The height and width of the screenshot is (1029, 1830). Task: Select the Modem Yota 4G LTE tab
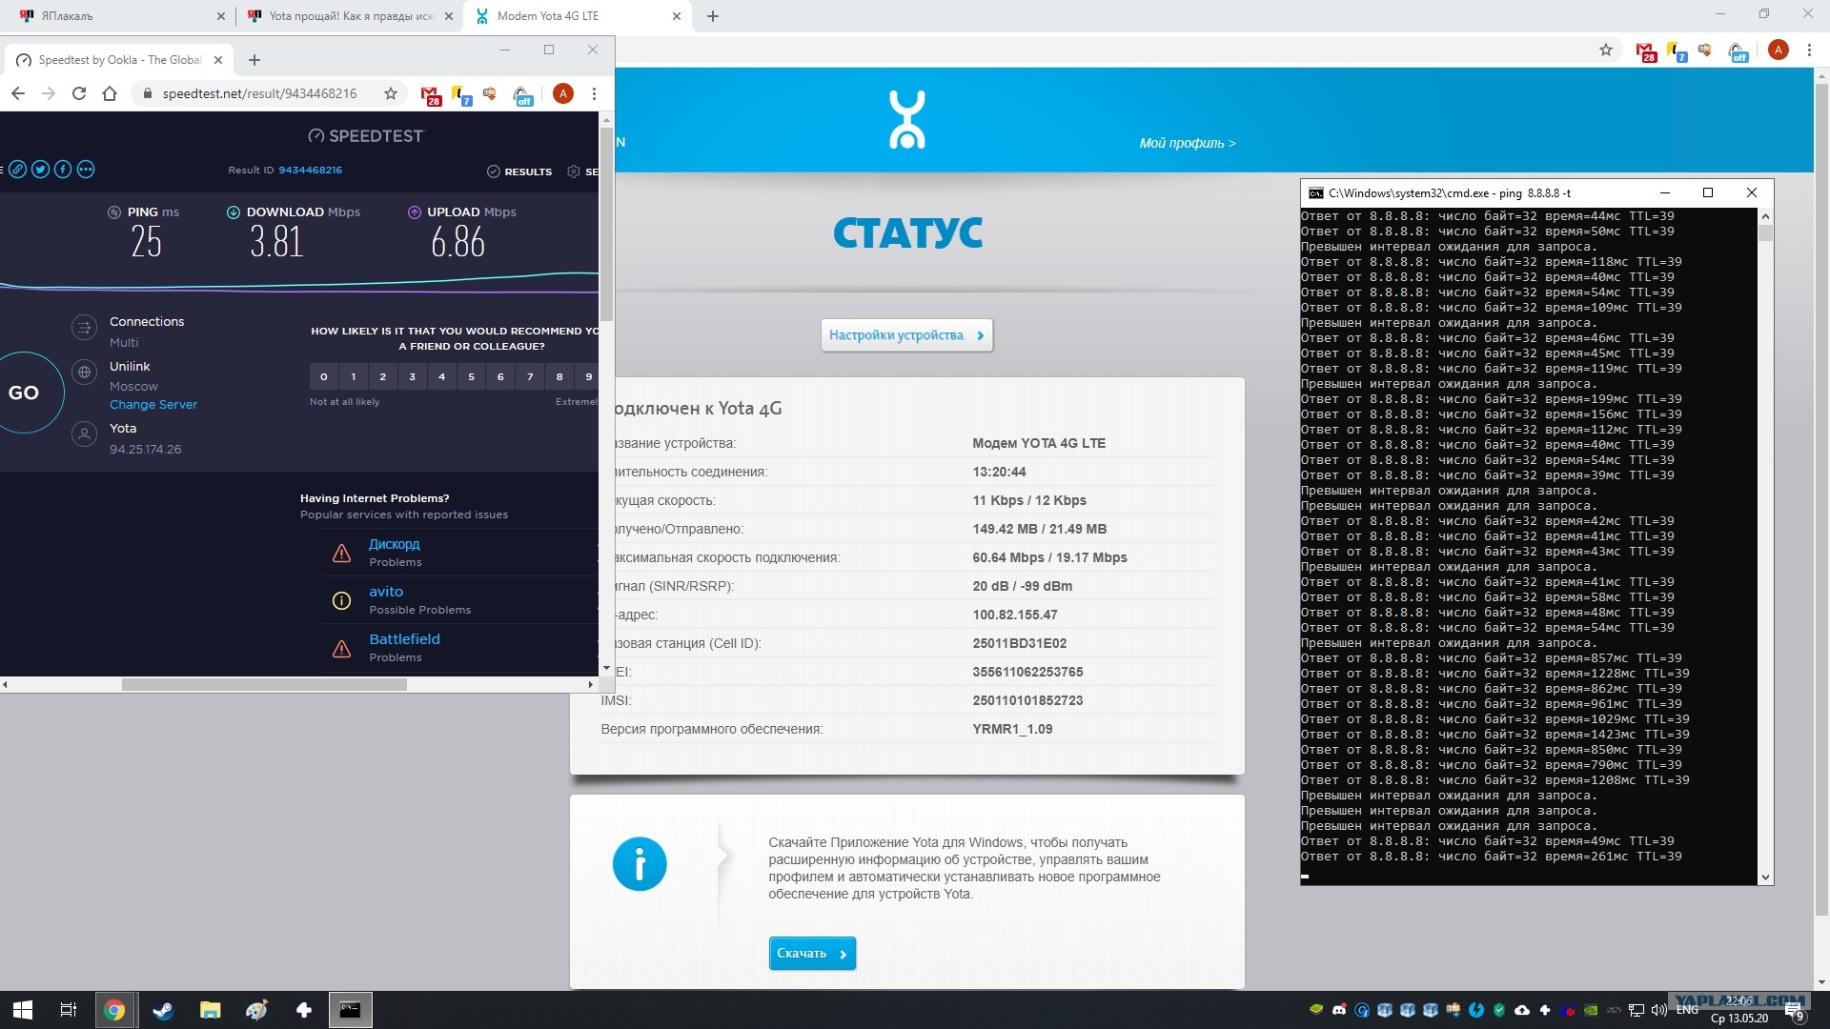pyautogui.click(x=576, y=16)
